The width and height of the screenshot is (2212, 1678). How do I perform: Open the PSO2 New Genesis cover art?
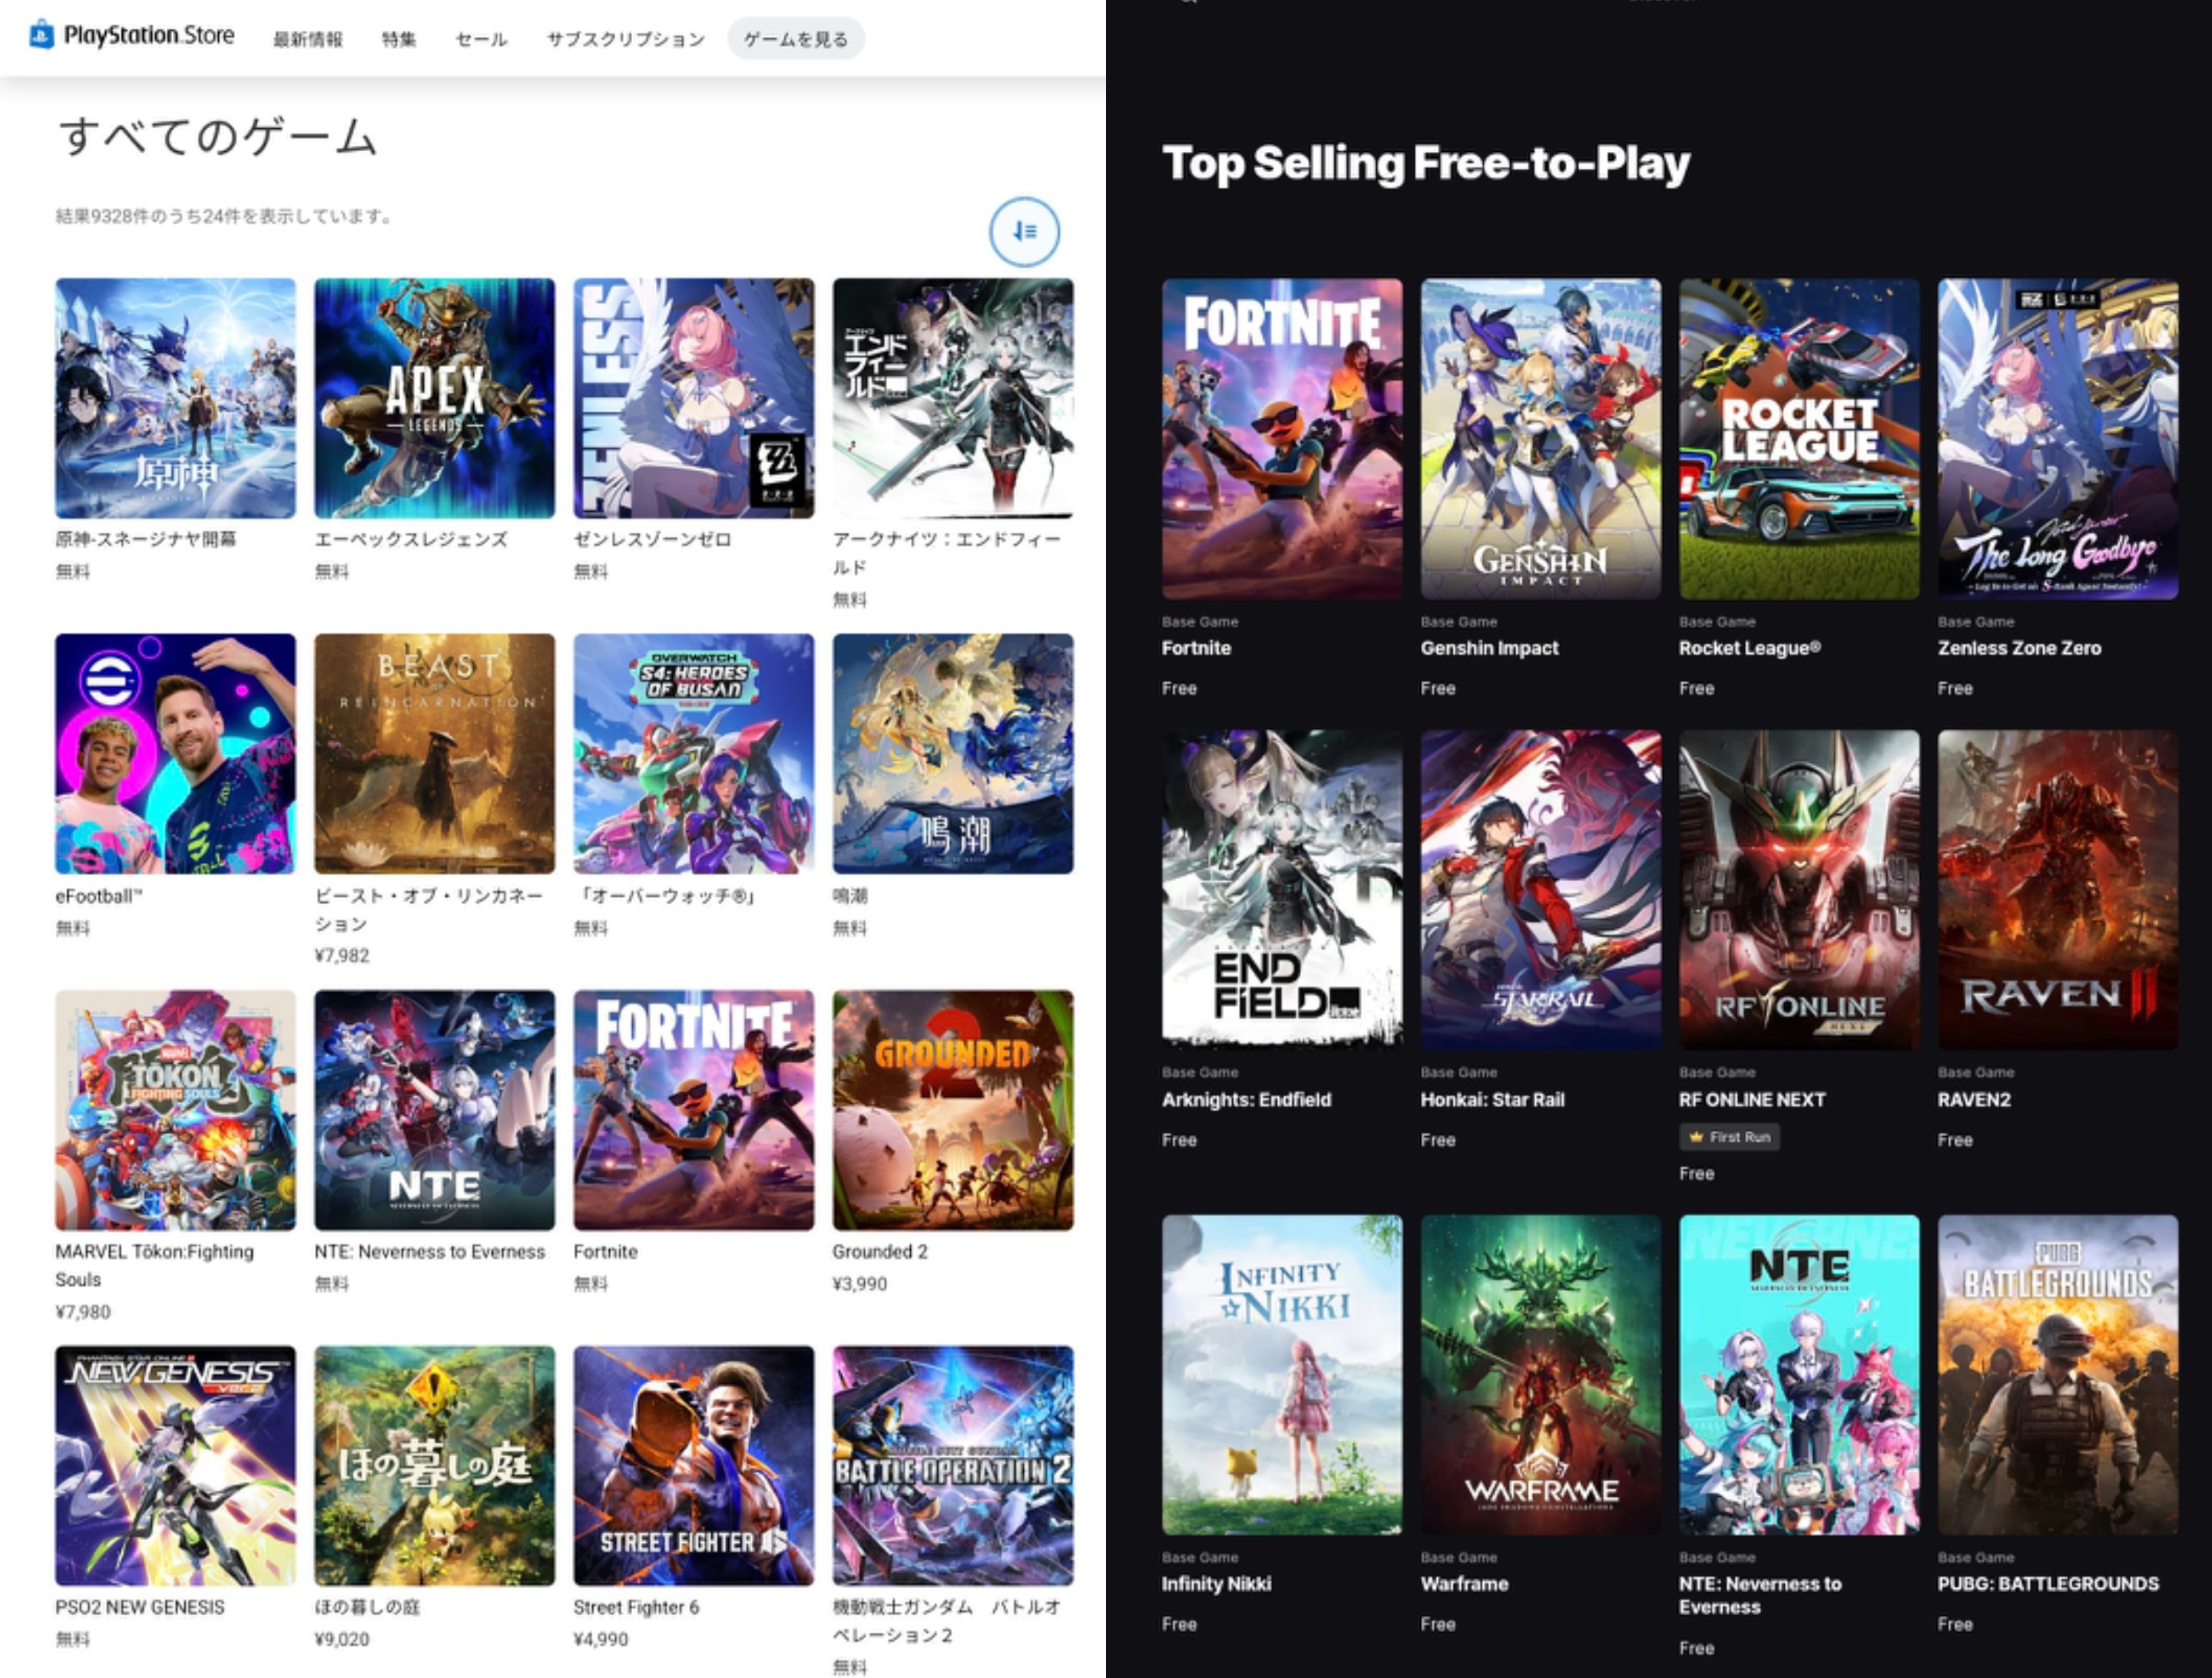coord(175,1465)
